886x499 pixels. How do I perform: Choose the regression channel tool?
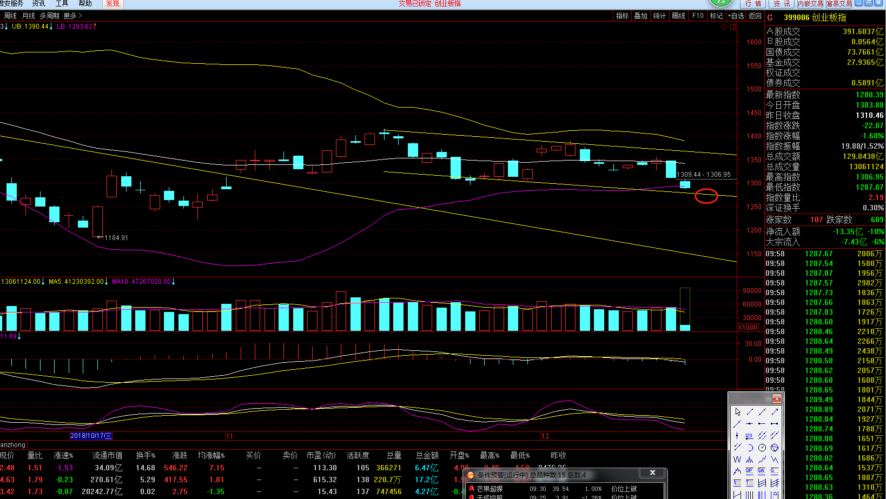click(762, 483)
